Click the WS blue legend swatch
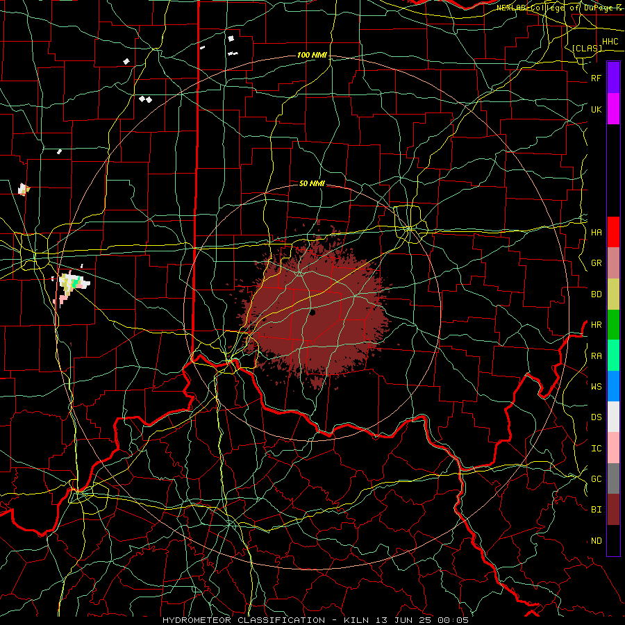Screen dimensions: 625x625 tap(613, 386)
